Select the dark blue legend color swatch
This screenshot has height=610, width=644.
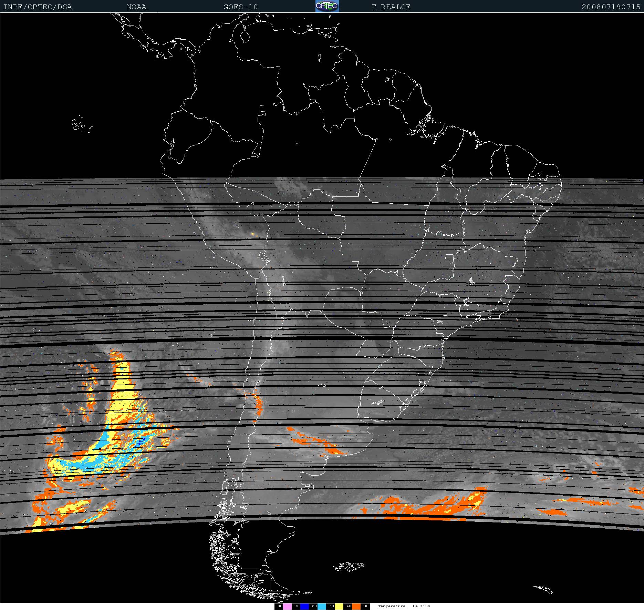tap(304, 606)
